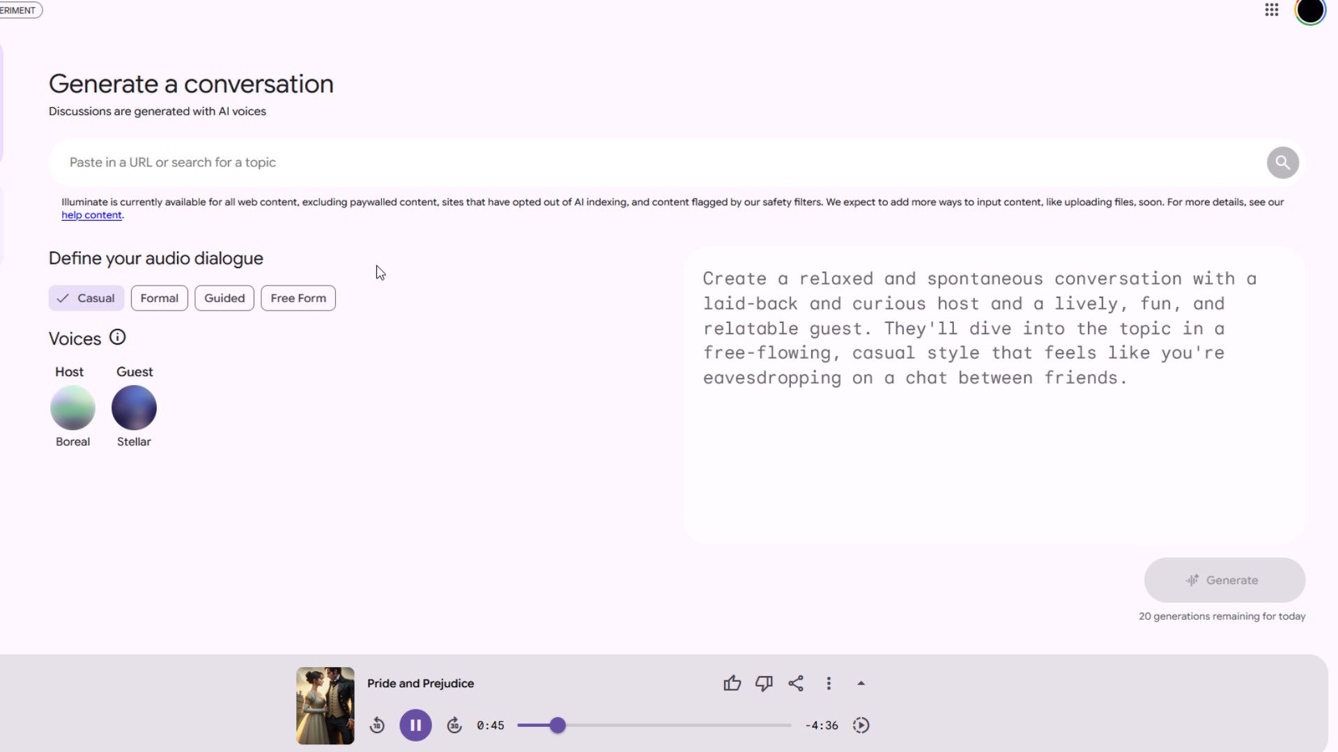Click the Generate a conversation heading
The image size is (1338, 752).
click(191, 84)
